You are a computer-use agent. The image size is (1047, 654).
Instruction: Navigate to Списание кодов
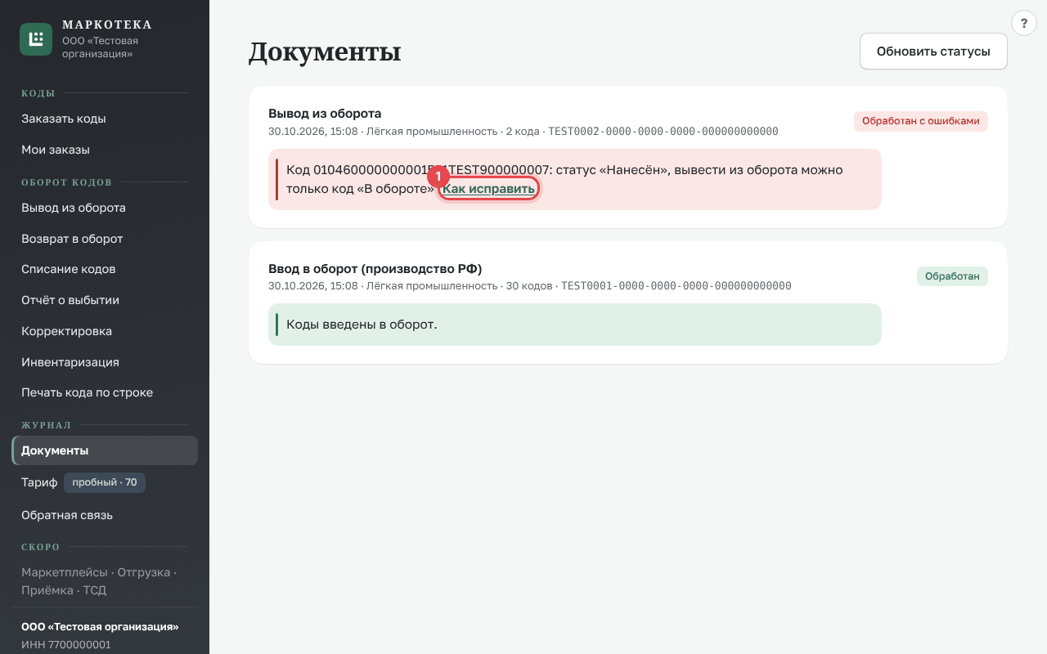105,269
